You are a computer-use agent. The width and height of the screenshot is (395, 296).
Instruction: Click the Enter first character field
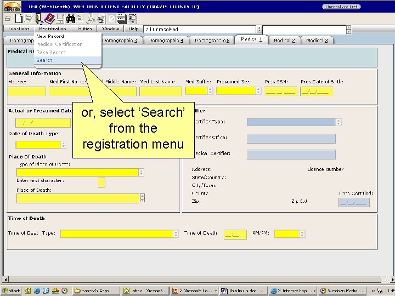(x=101, y=183)
